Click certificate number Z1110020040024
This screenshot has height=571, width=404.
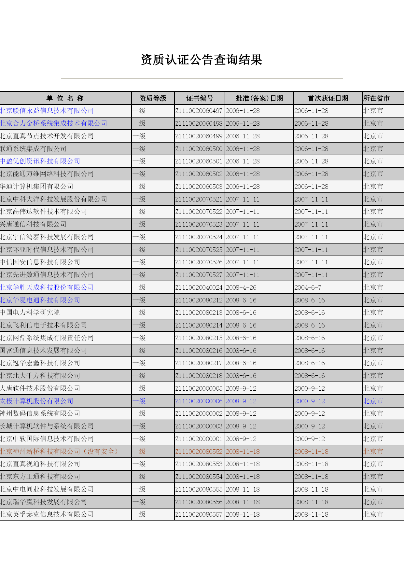pos(199,287)
